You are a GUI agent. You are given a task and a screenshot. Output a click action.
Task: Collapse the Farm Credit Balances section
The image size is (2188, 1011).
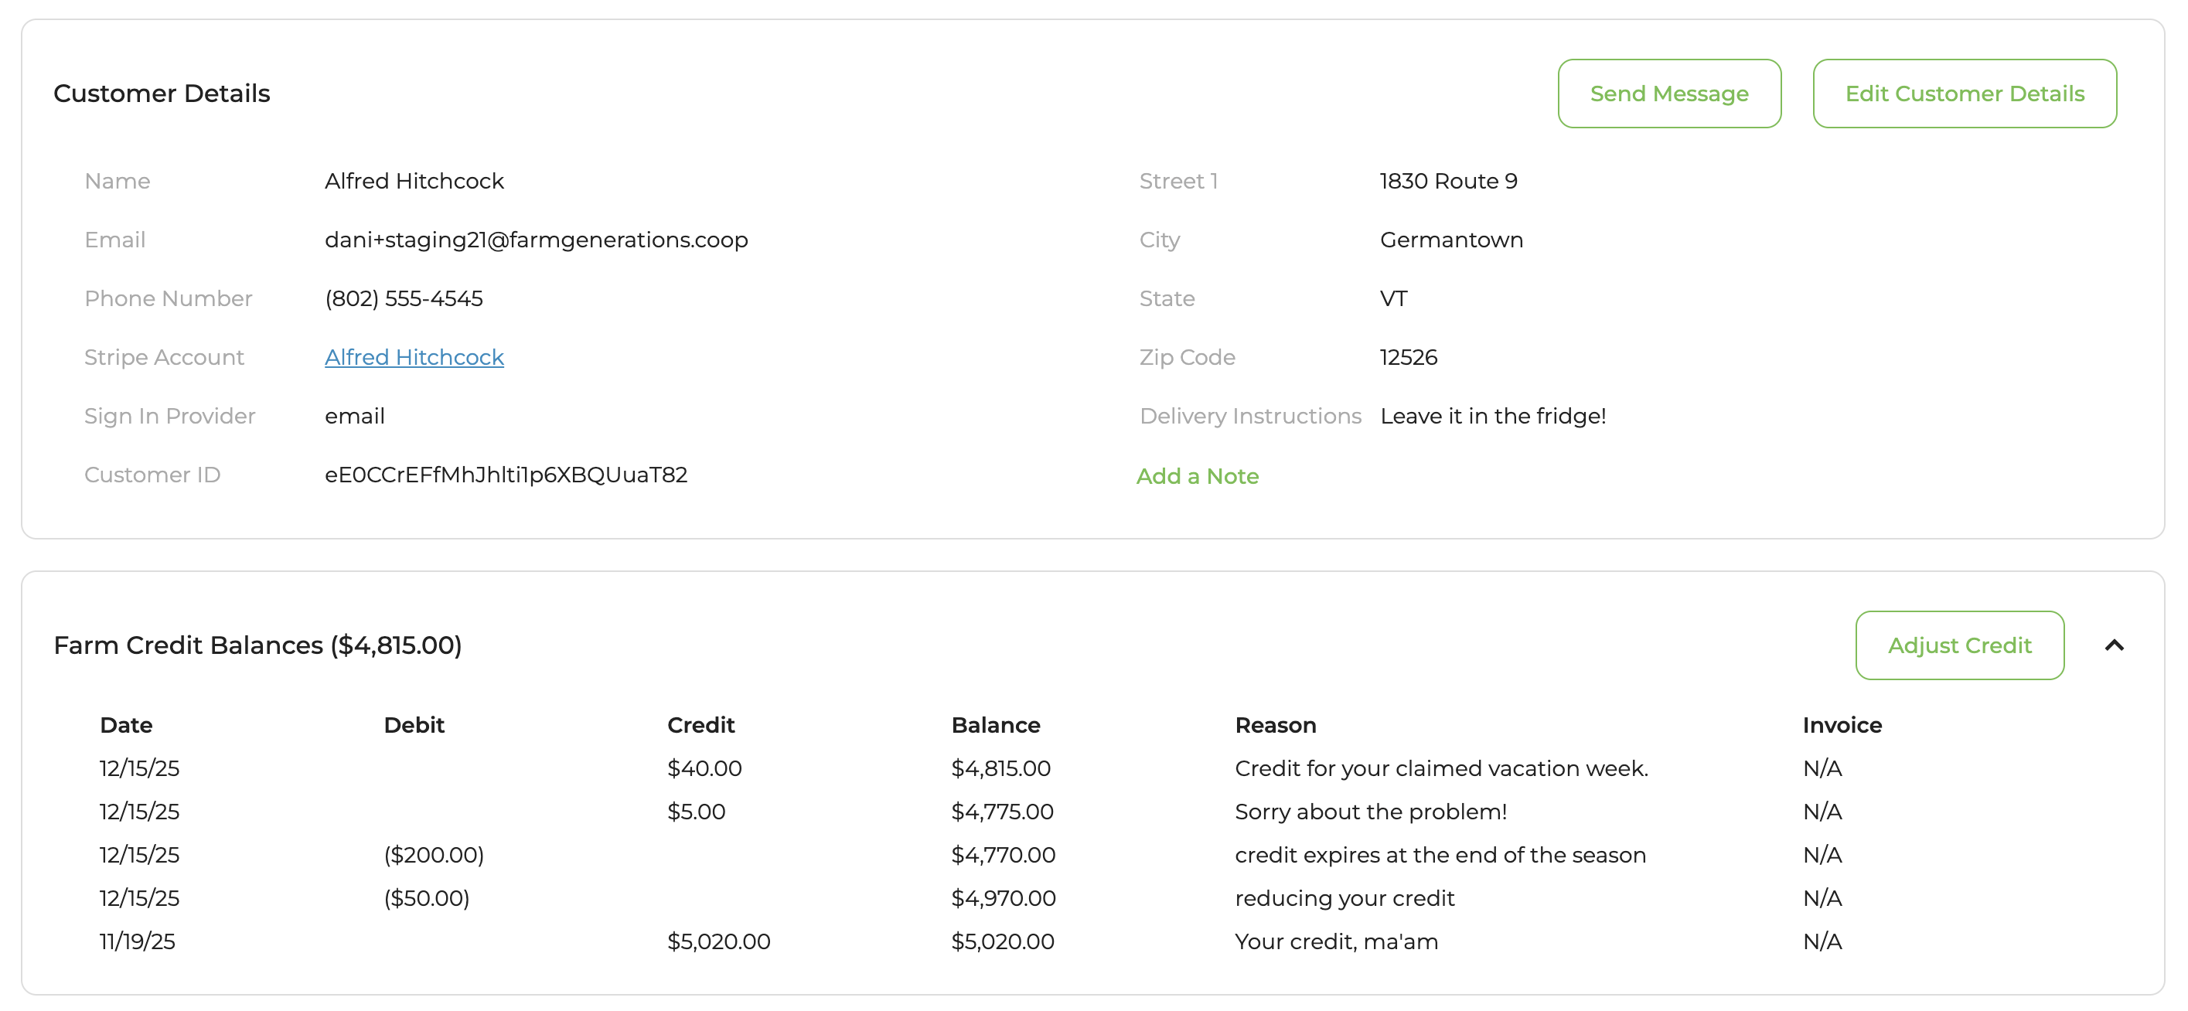click(x=2113, y=645)
